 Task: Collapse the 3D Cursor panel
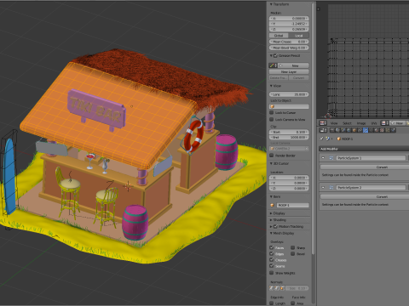click(271, 163)
